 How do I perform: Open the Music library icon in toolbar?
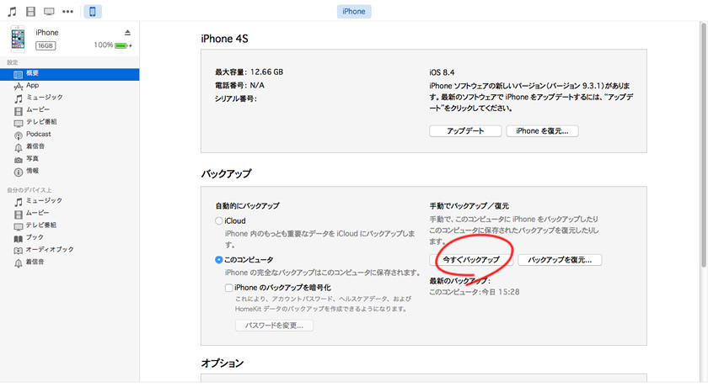[12, 11]
